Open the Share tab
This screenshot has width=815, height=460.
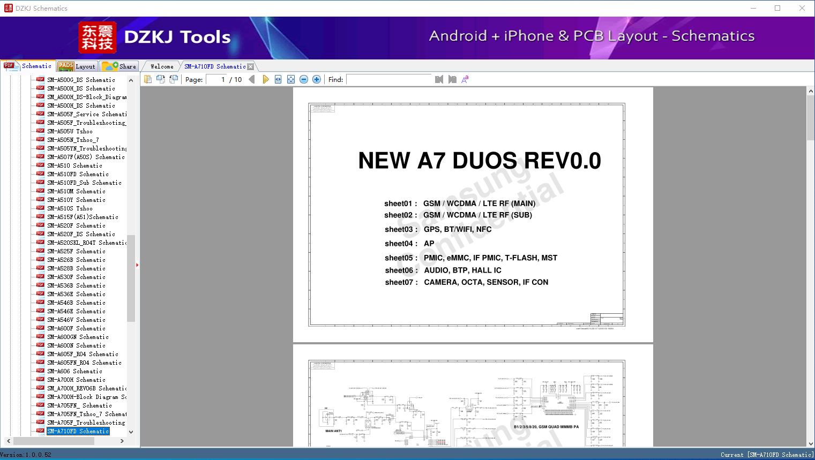[119, 66]
